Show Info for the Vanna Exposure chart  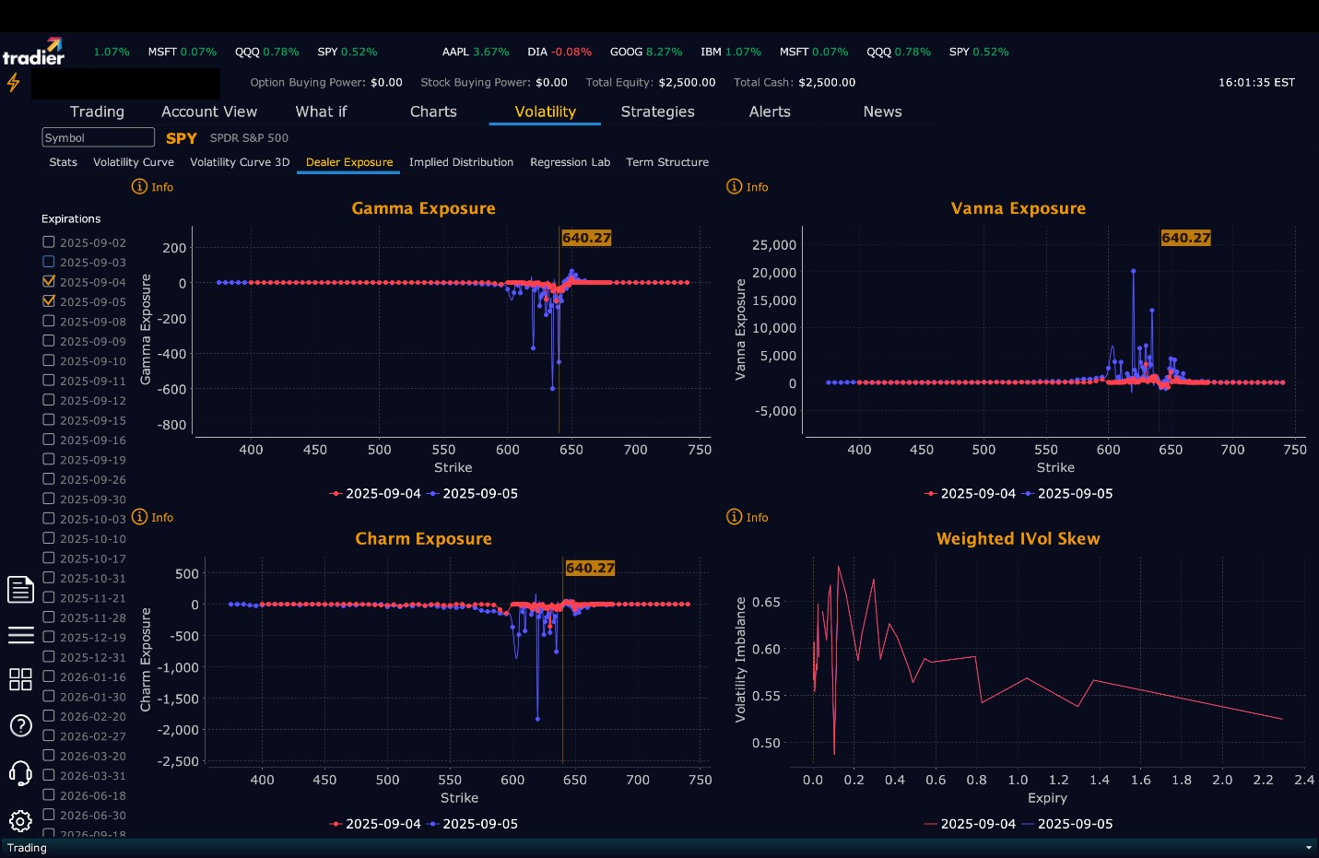coord(748,186)
